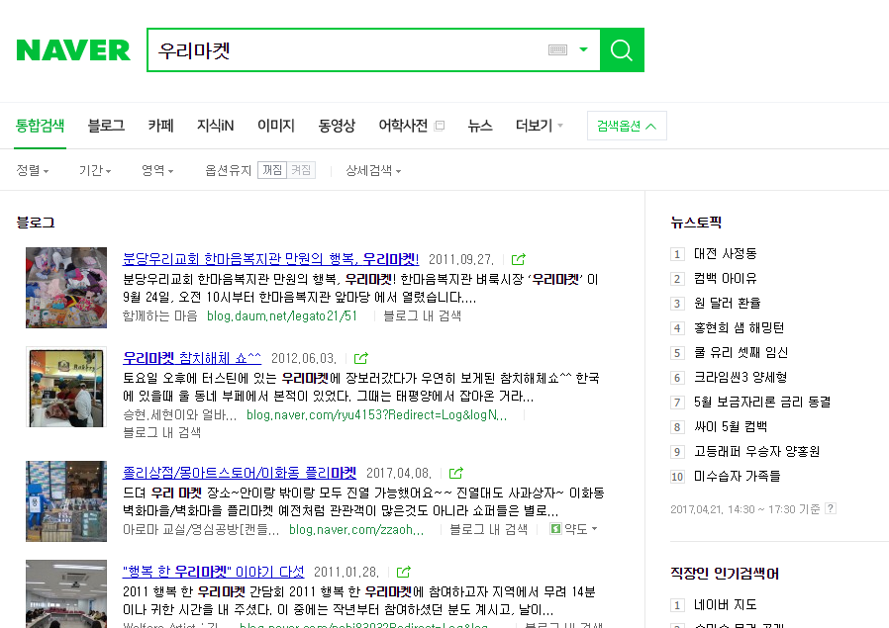Open news topic 미수습자 가족들

coord(738,477)
